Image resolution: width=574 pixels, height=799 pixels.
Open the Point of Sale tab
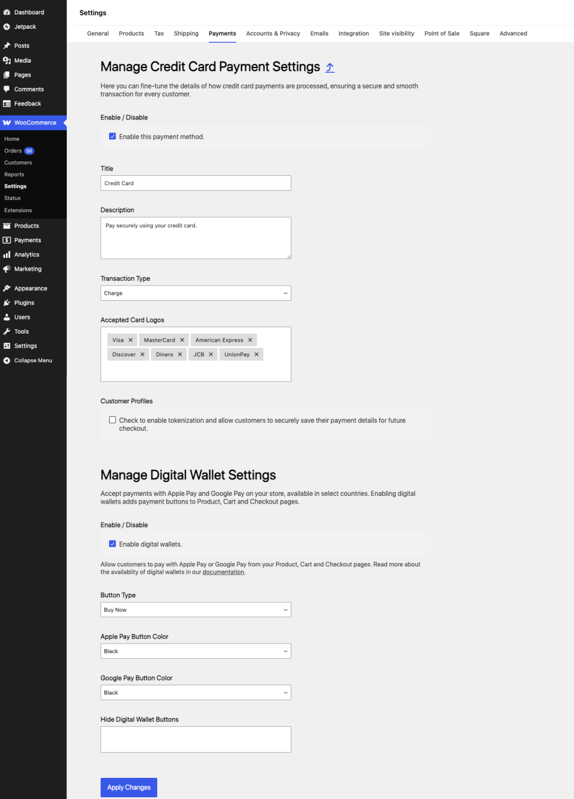click(x=442, y=33)
